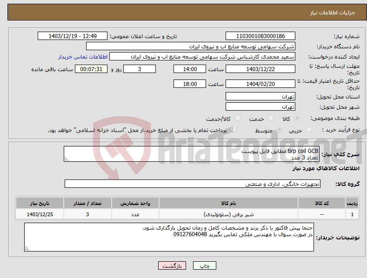Click the quantity cell 3 in the table
Viewport: 367px width, 278px height.
[87, 214]
